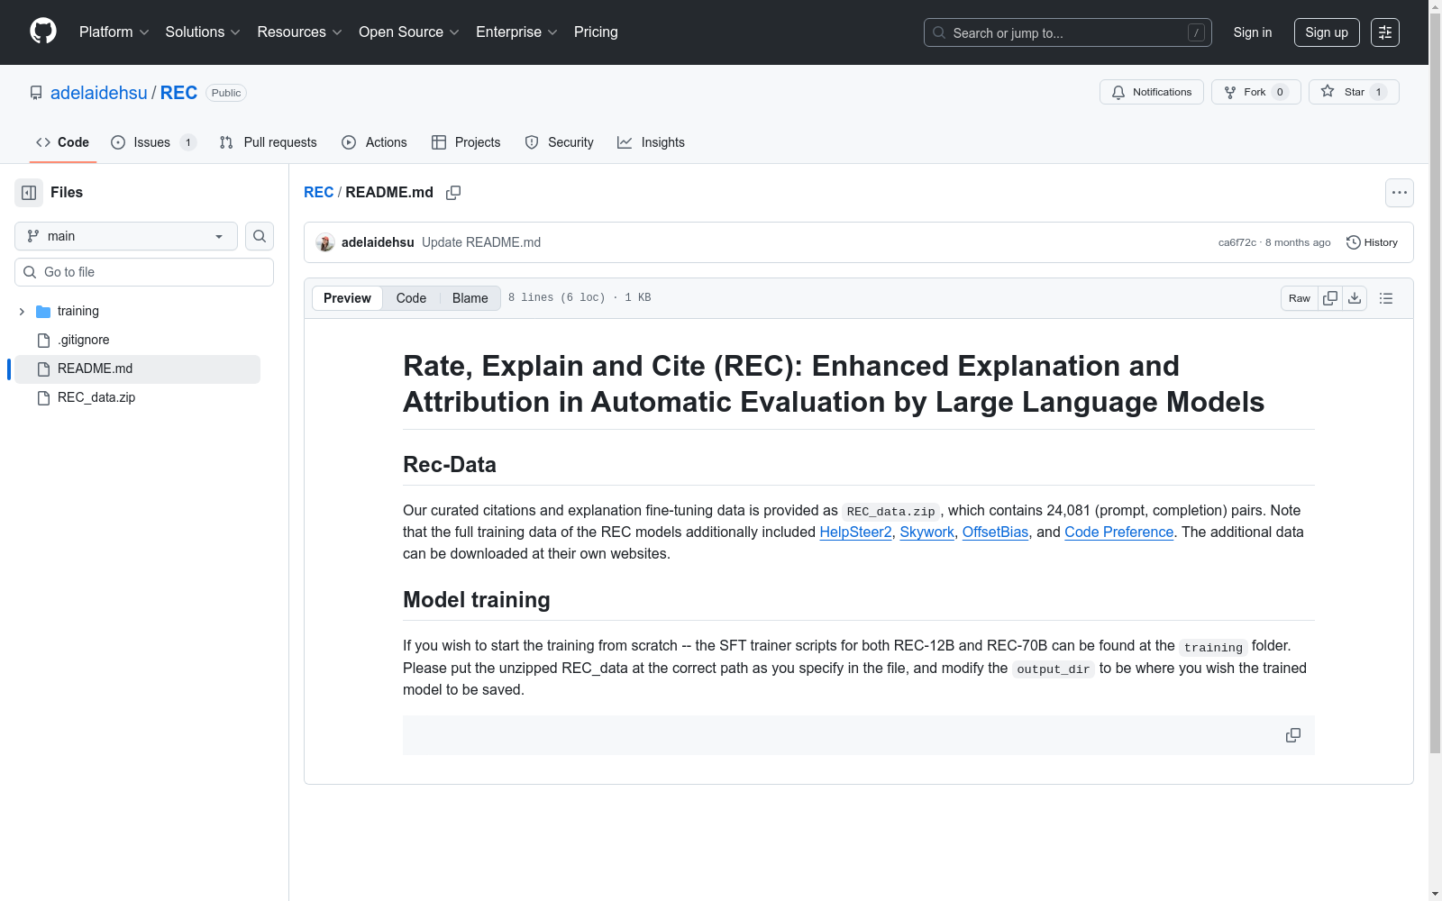Select the Preview view toggle
This screenshot has height=901, width=1442.
click(x=347, y=298)
